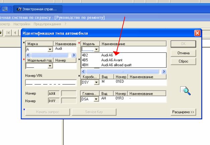Click the 01R3 number cell

[x=119, y=98]
